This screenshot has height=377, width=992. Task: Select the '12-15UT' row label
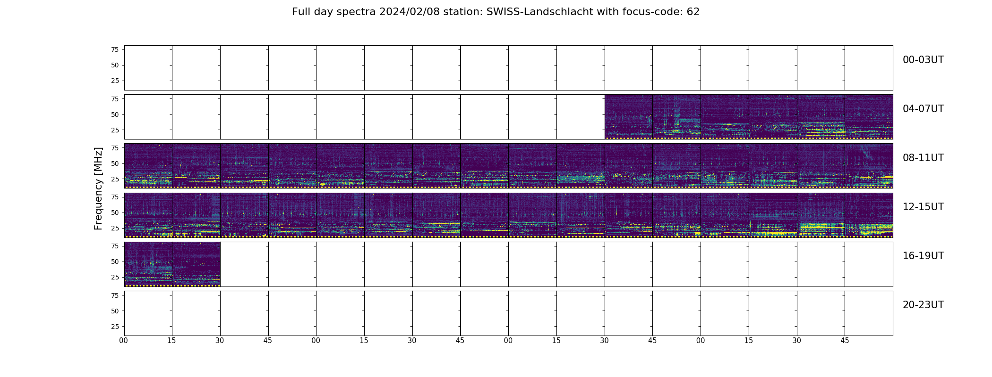click(923, 207)
